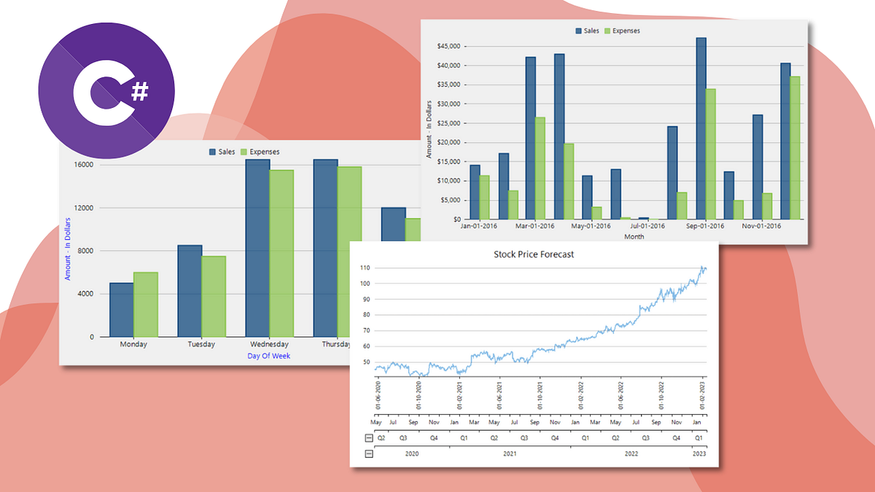Click the Stock Price Forecast title
The width and height of the screenshot is (875, 492).
click(x=534, y=254)
